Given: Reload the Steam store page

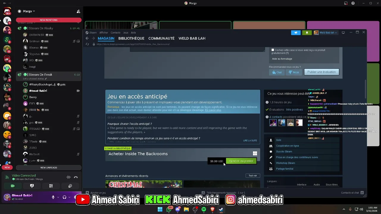Looking at the screenshot, I should click(87, 44).
